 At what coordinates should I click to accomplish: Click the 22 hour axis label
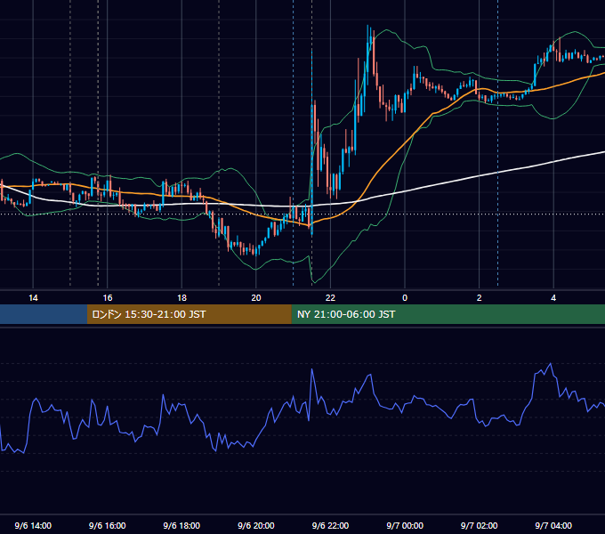(330, 298)
